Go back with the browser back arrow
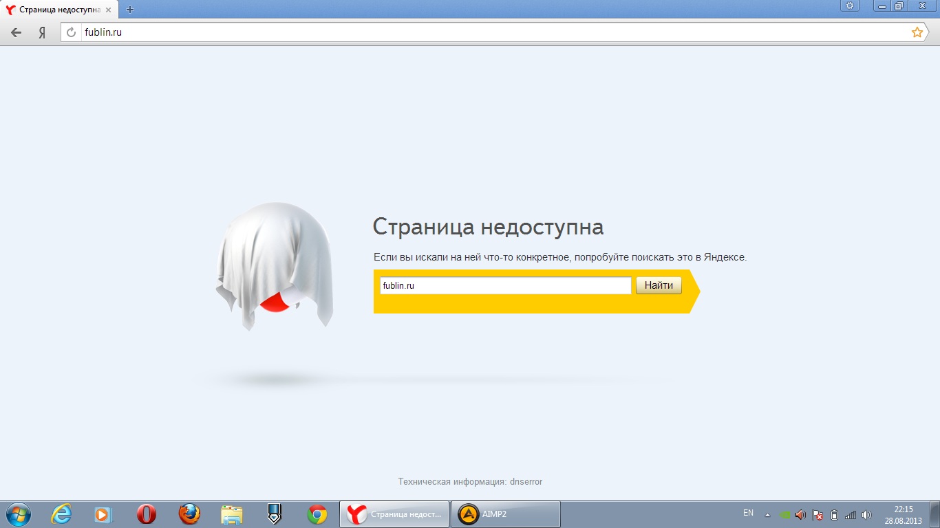The width and height of the screenshot is (940, 528). 17,32
